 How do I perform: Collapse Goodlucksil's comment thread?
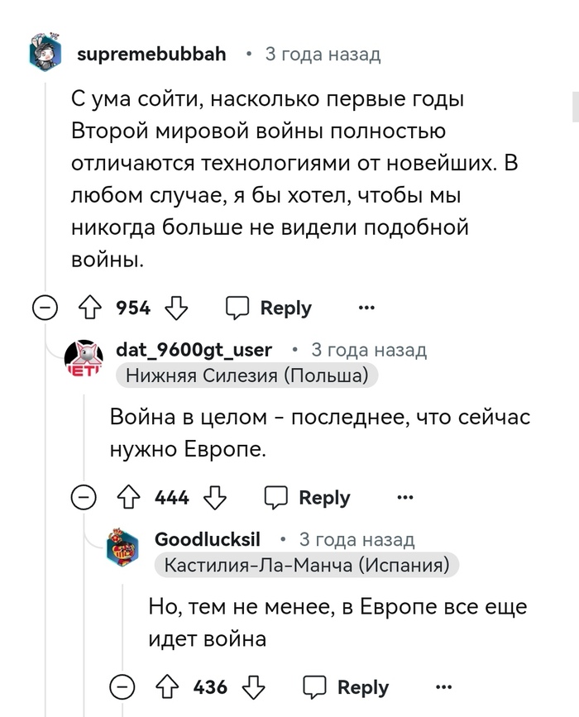pyautogui.click(x=122, y=687)
